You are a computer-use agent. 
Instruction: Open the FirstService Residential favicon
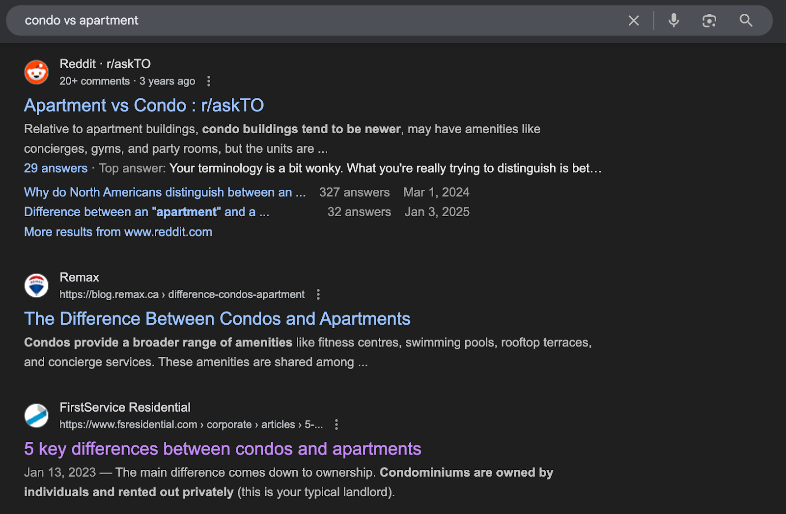click(x=36, y=416)
